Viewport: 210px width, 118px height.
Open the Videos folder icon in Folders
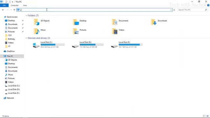115,31
